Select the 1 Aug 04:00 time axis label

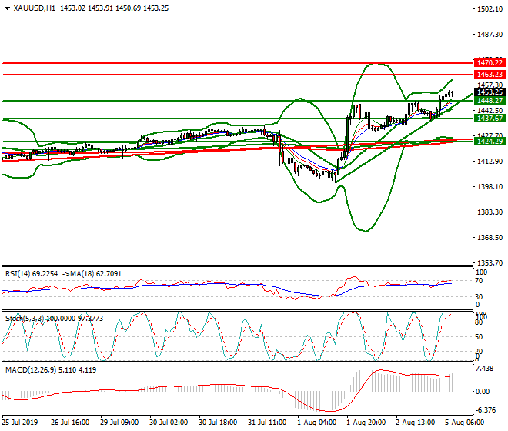[x=317, y=423]
